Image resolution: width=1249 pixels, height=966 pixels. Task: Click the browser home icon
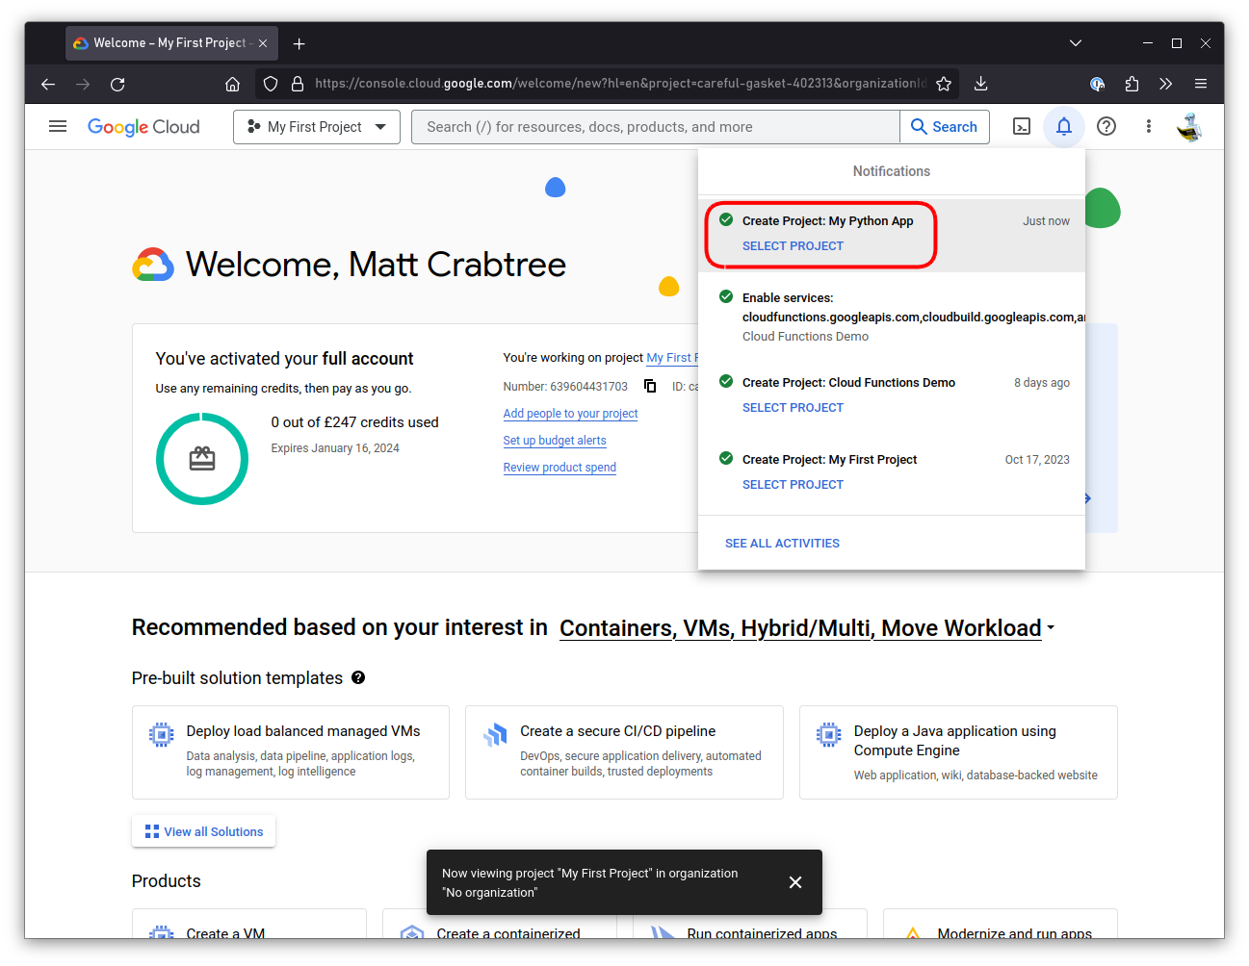click(232, 84)
